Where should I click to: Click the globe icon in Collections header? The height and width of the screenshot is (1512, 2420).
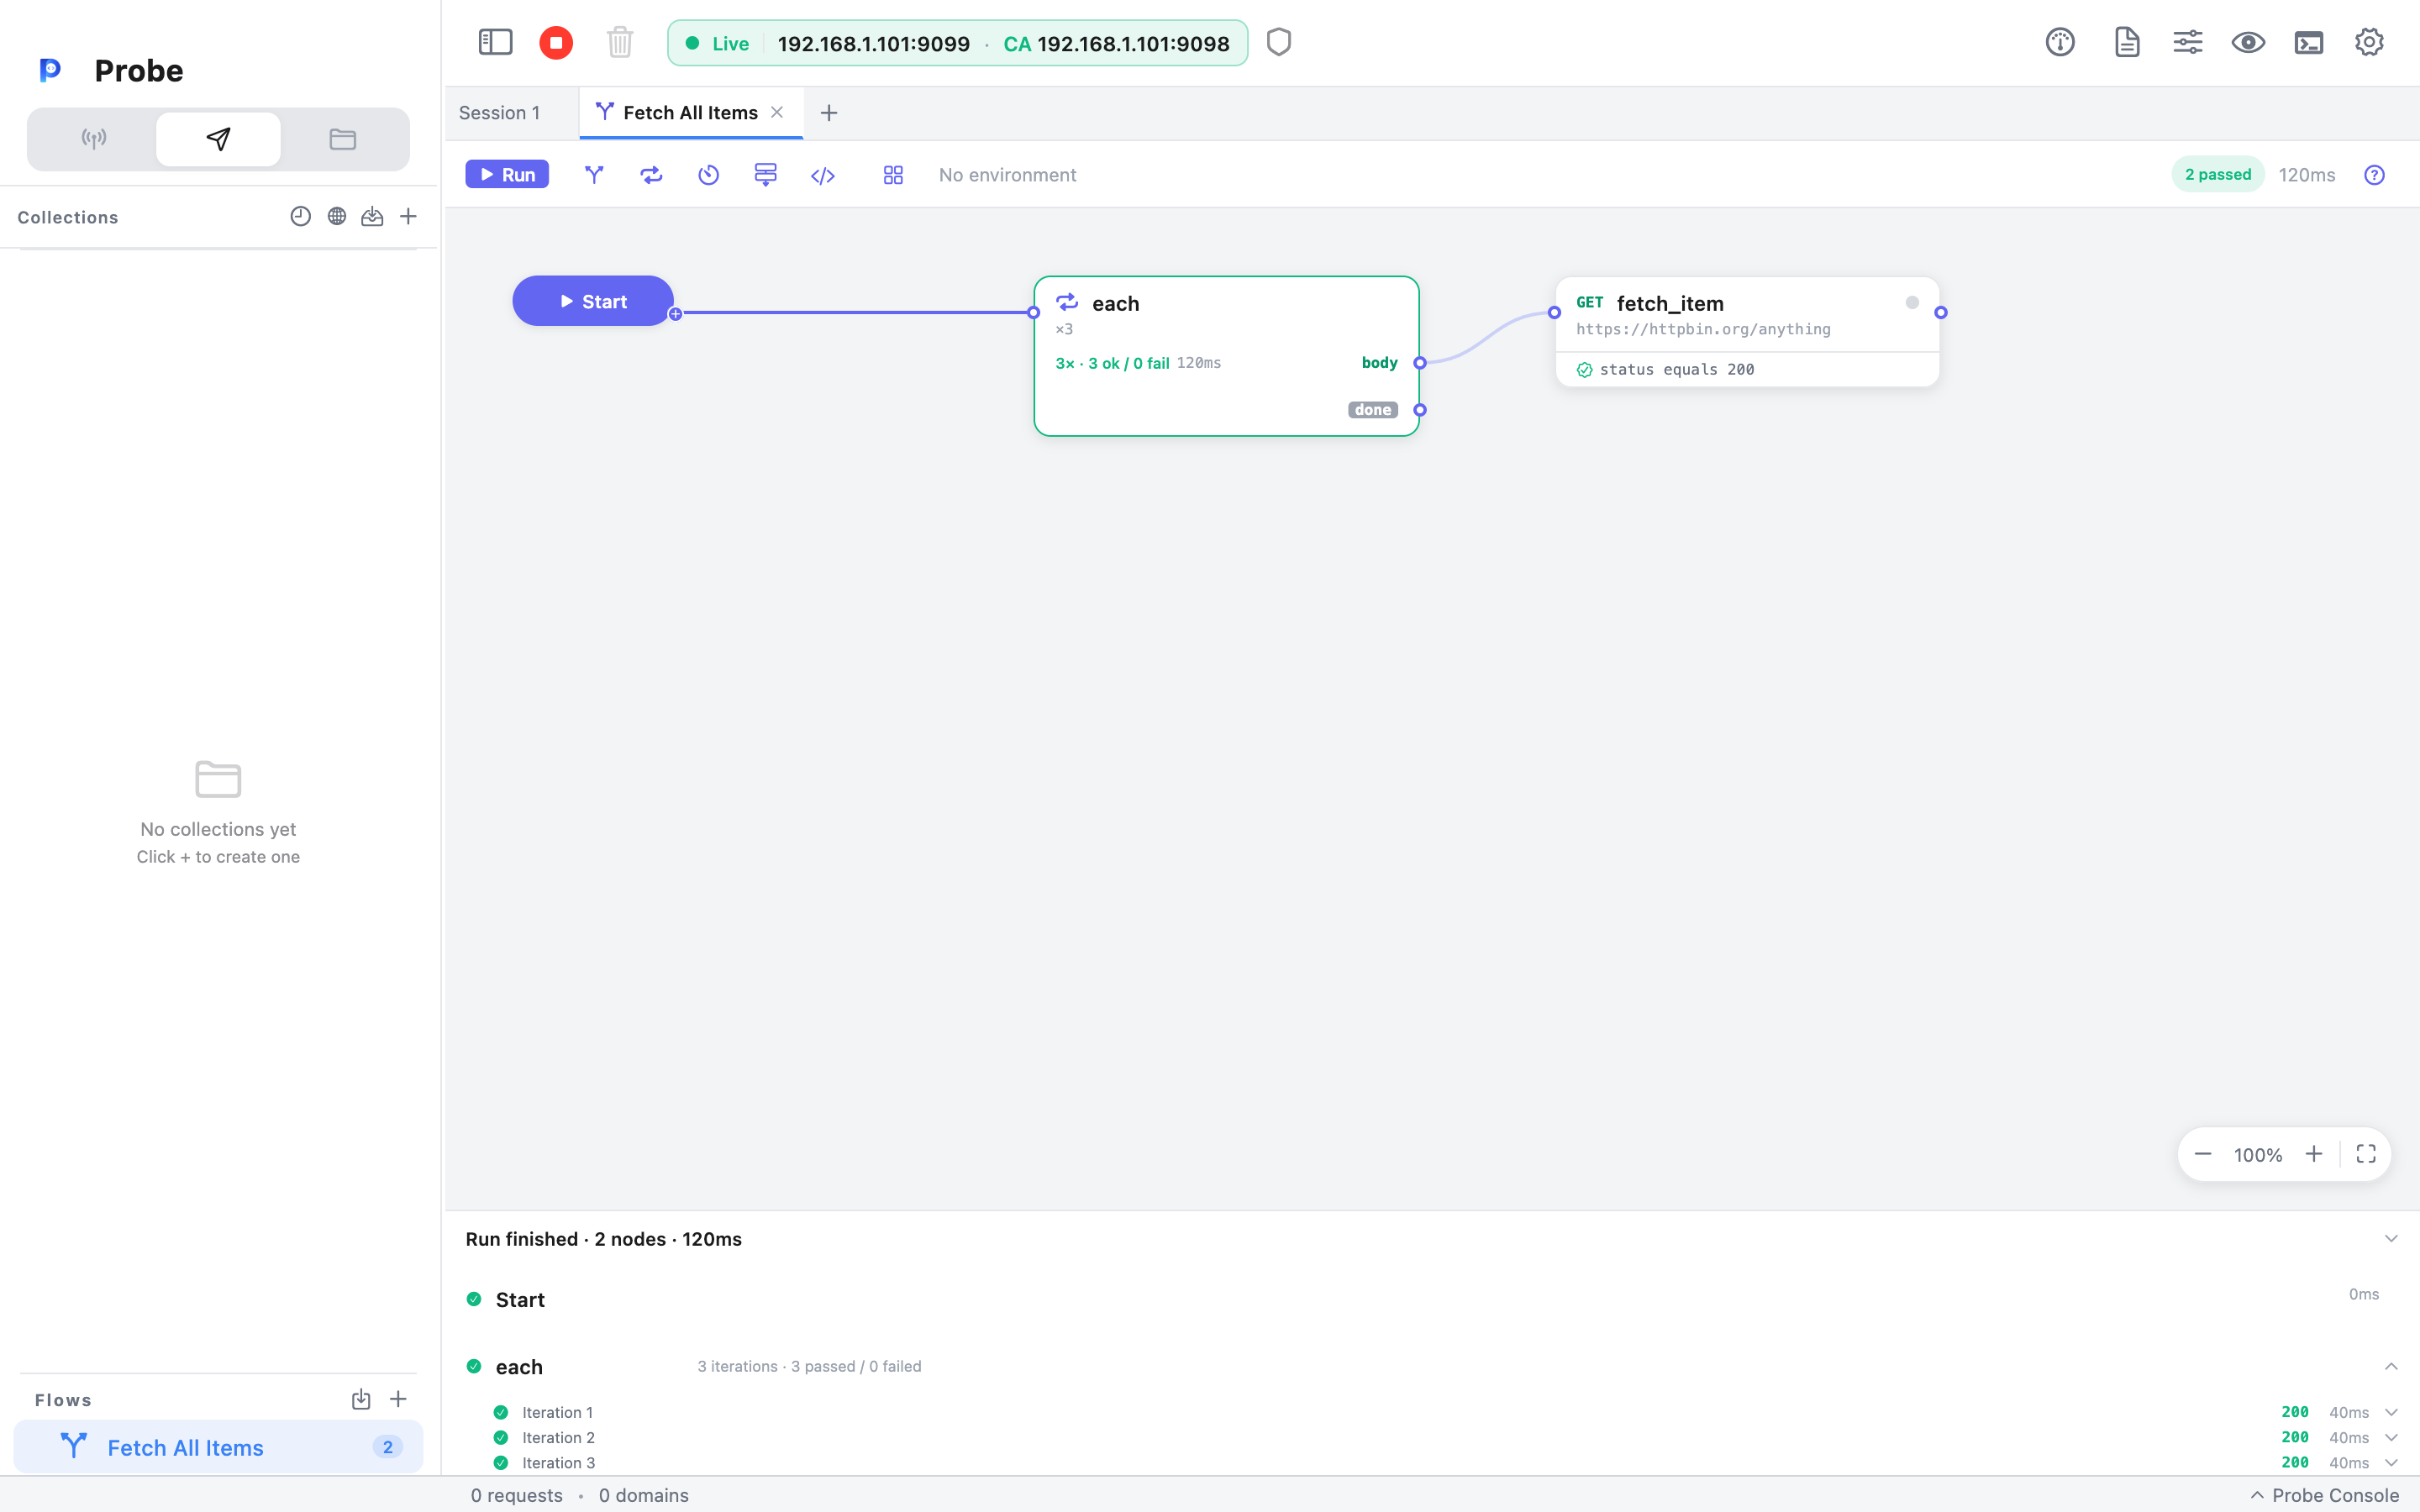[337, 216]
